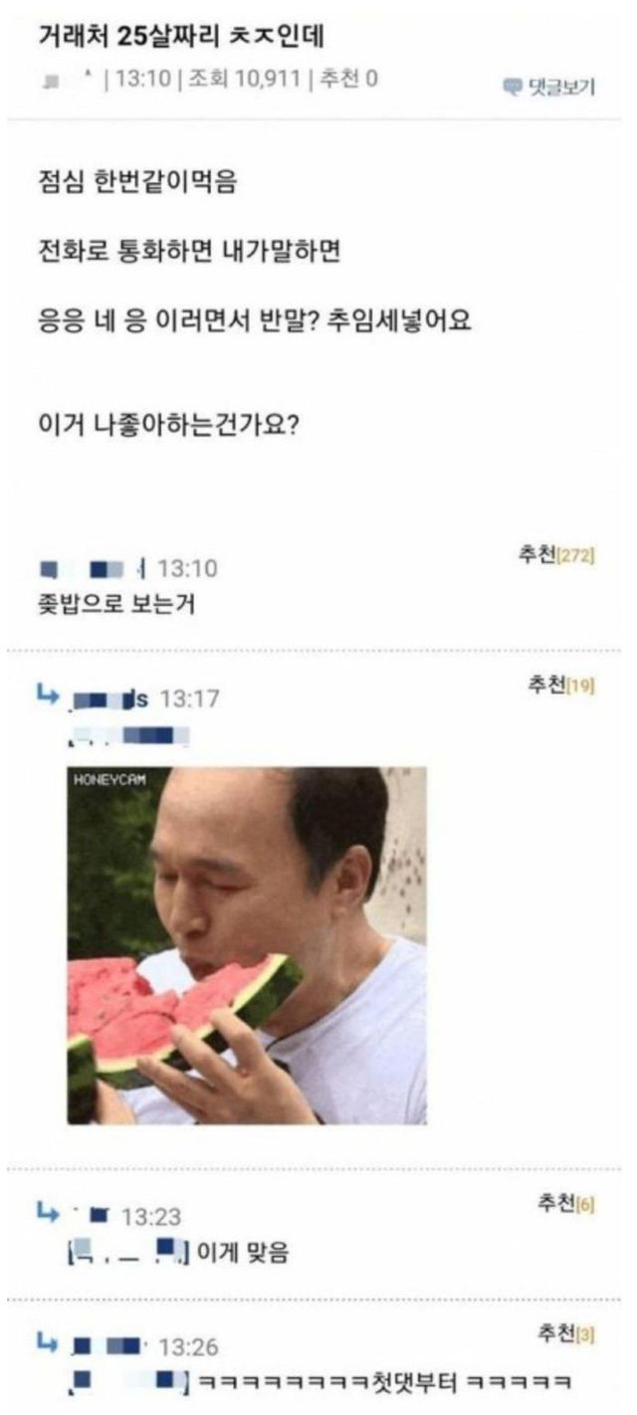637x1415 pixels.
Task: Click the reply arrow icon of the 13:17 comment
Action: tap(51, 699)
